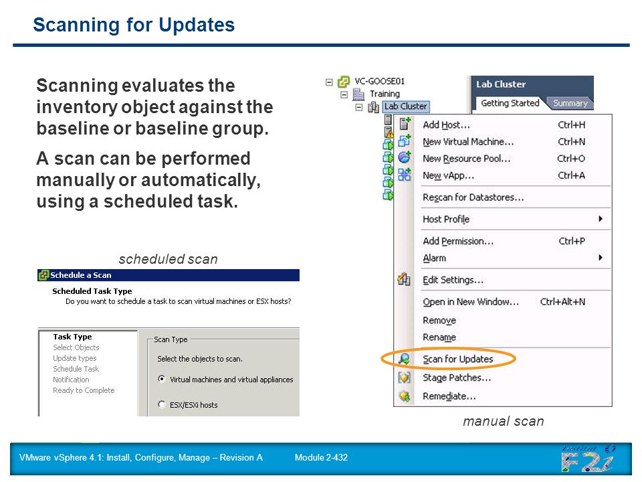The image size is (642, 482).
Task: Click the VC-GOOSE01 vCenter server icon
Action: pyautogui.click(x=344, y=82)
